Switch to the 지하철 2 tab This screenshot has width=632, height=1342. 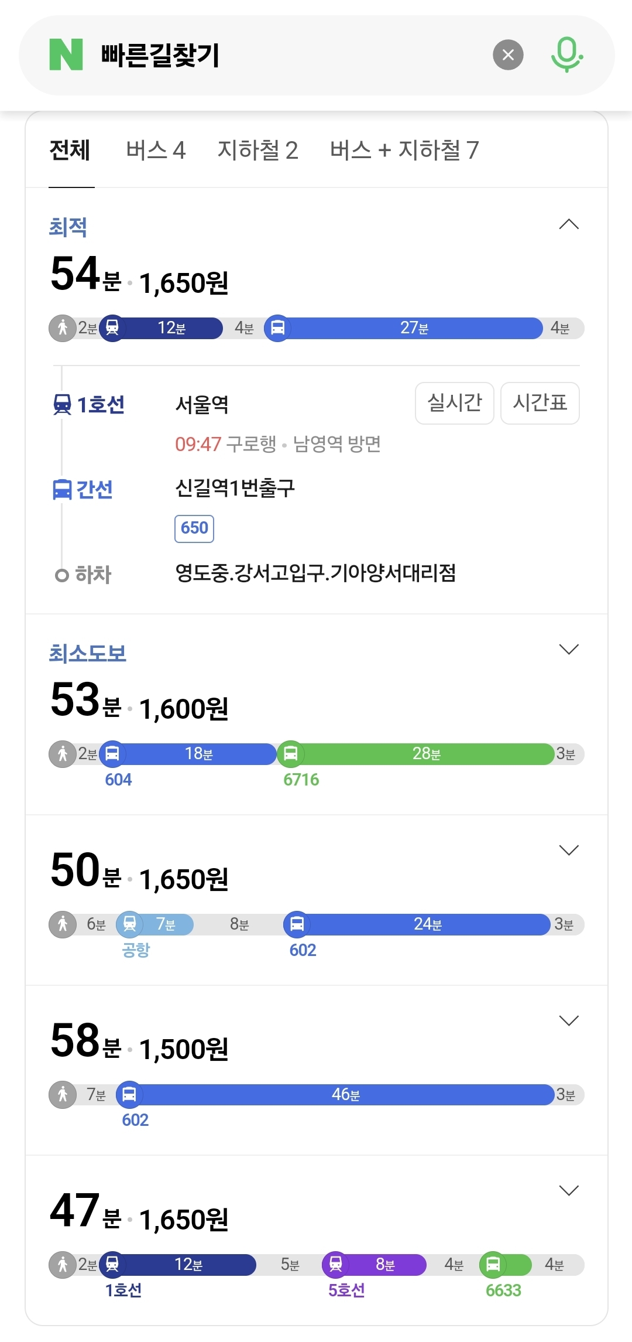click(x=257, y=151)
